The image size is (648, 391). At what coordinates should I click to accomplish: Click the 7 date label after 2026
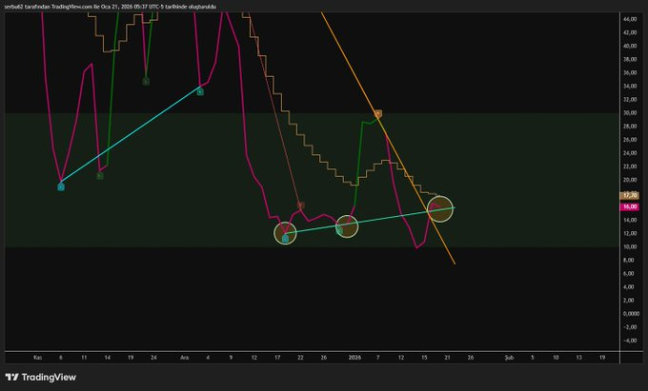(x=377, y=358)
